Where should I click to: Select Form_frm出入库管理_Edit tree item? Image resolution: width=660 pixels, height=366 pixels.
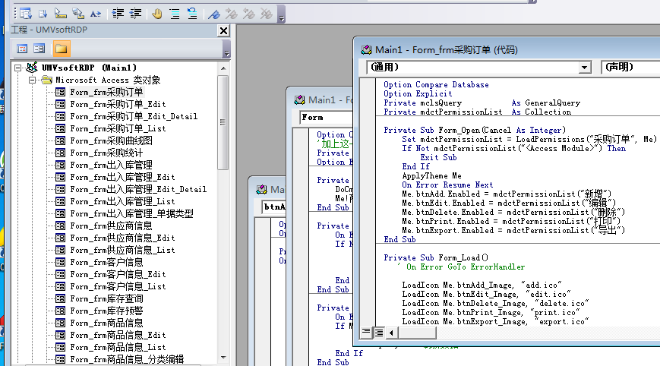point(122,177)
